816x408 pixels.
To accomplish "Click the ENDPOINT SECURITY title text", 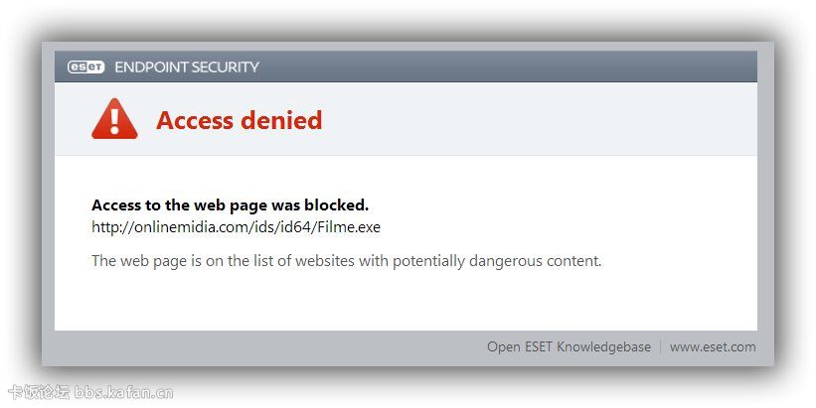I will 187,68.
